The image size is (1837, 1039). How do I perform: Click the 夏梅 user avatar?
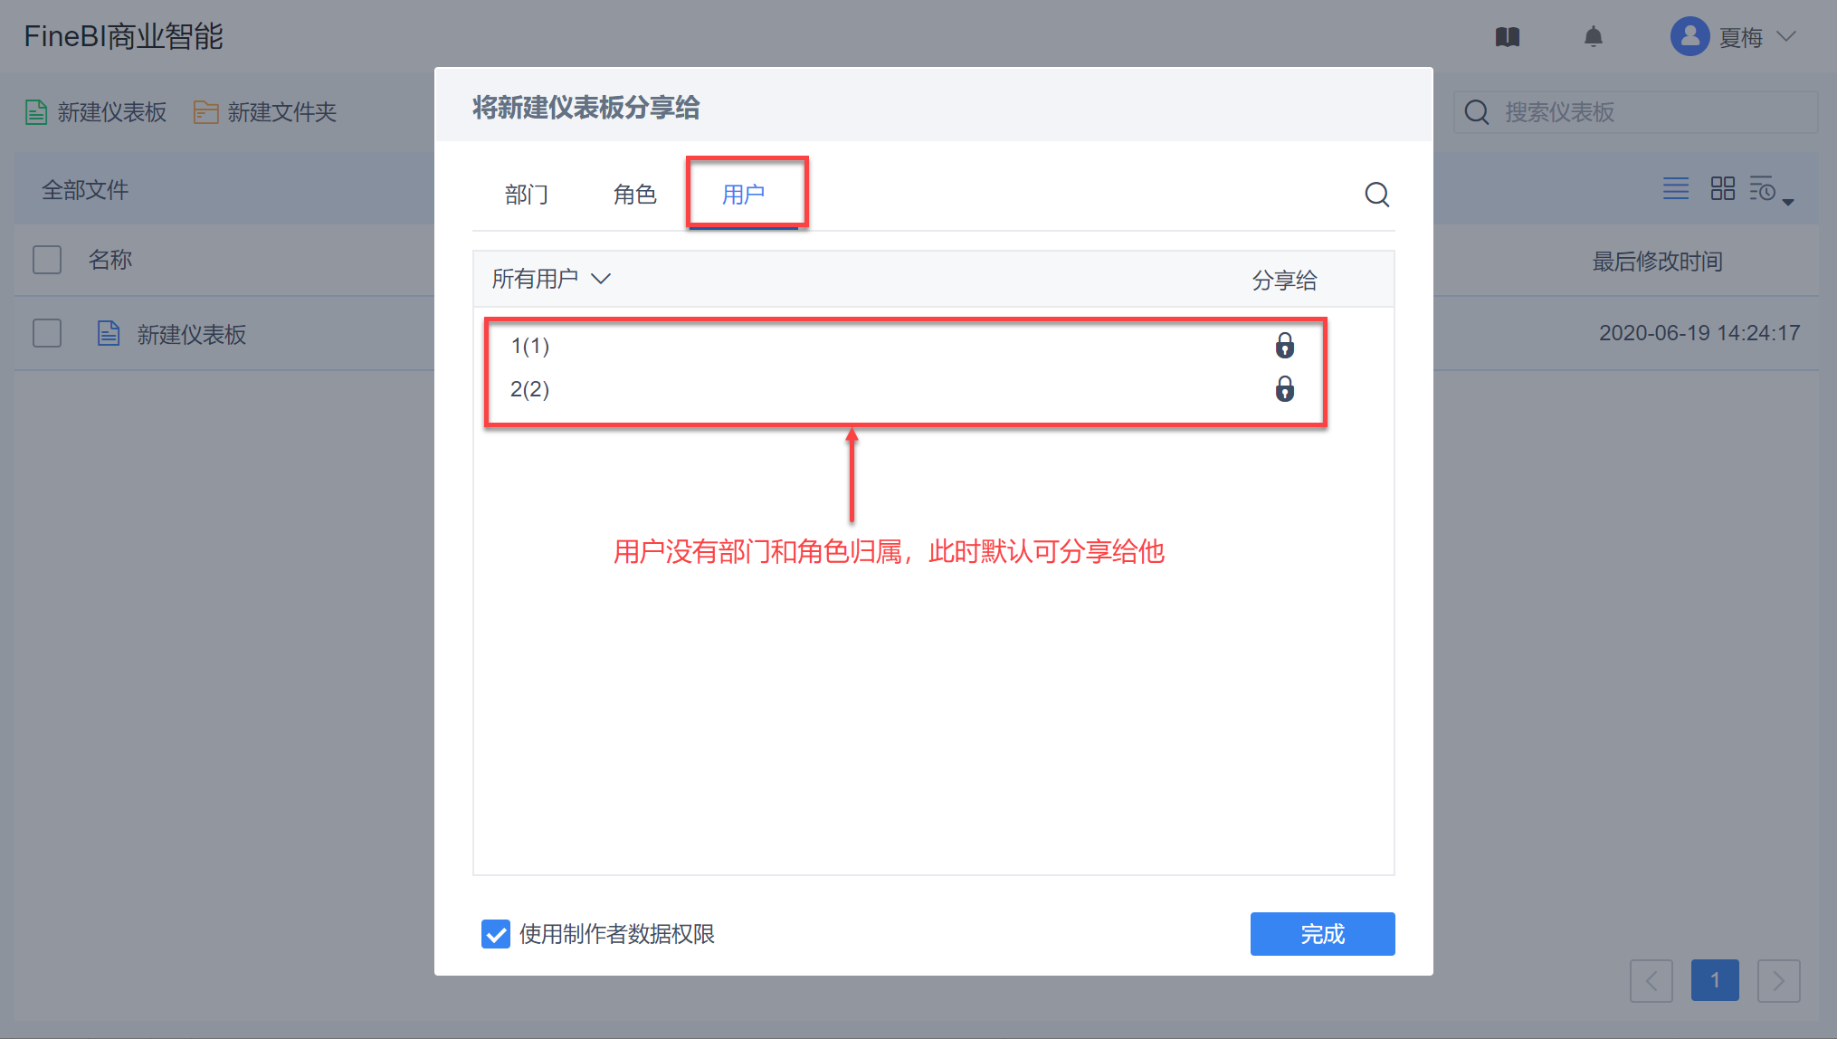[1689, 37]
